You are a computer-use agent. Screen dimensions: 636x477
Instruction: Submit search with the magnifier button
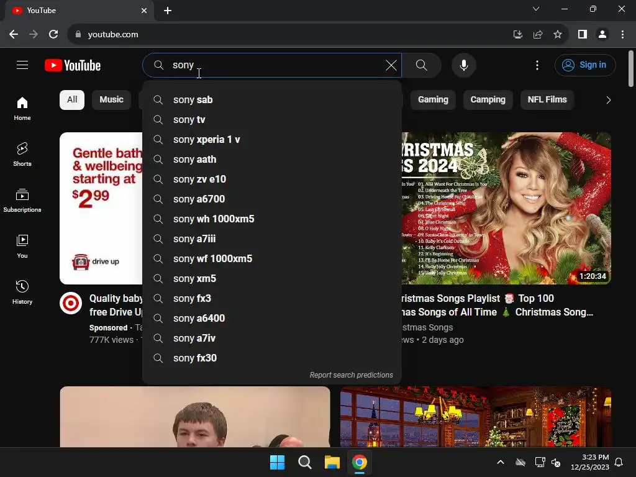click(x=422, y=65)
